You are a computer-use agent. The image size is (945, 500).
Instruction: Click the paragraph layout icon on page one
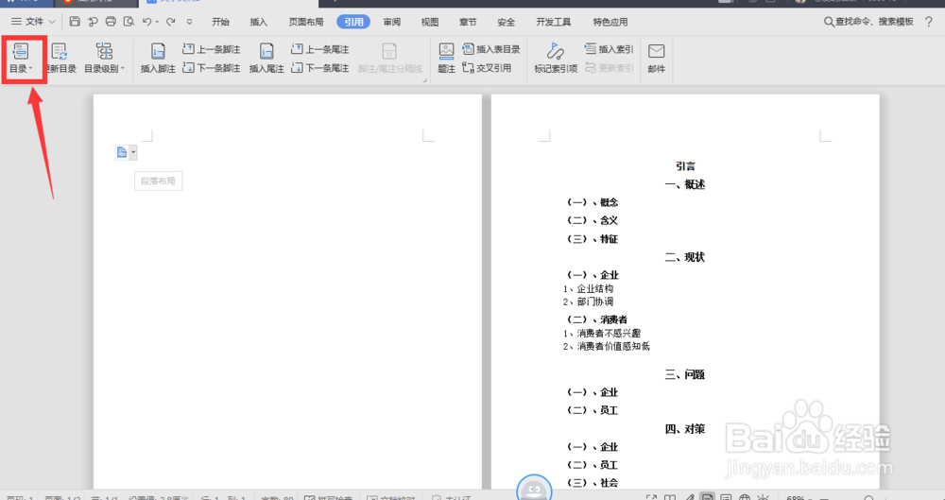122,152
